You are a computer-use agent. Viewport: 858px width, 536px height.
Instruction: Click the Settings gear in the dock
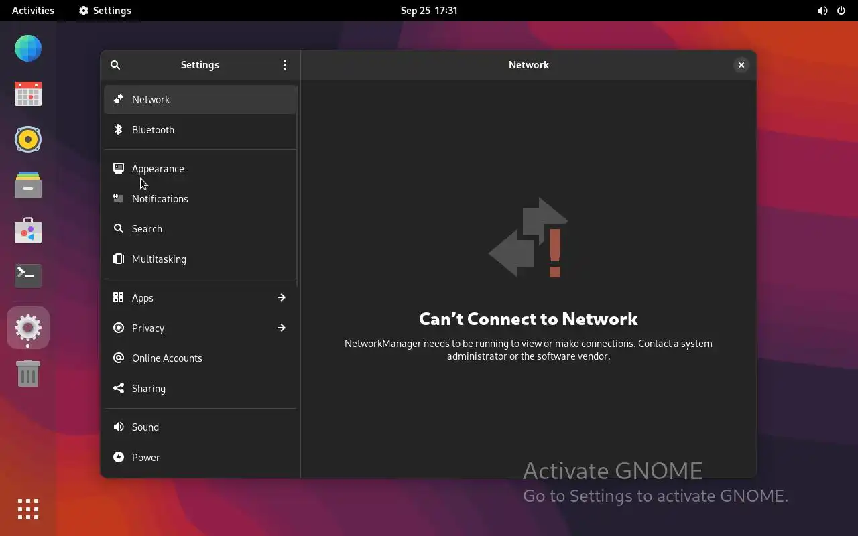pyautogui.click(x=28, y=328)
